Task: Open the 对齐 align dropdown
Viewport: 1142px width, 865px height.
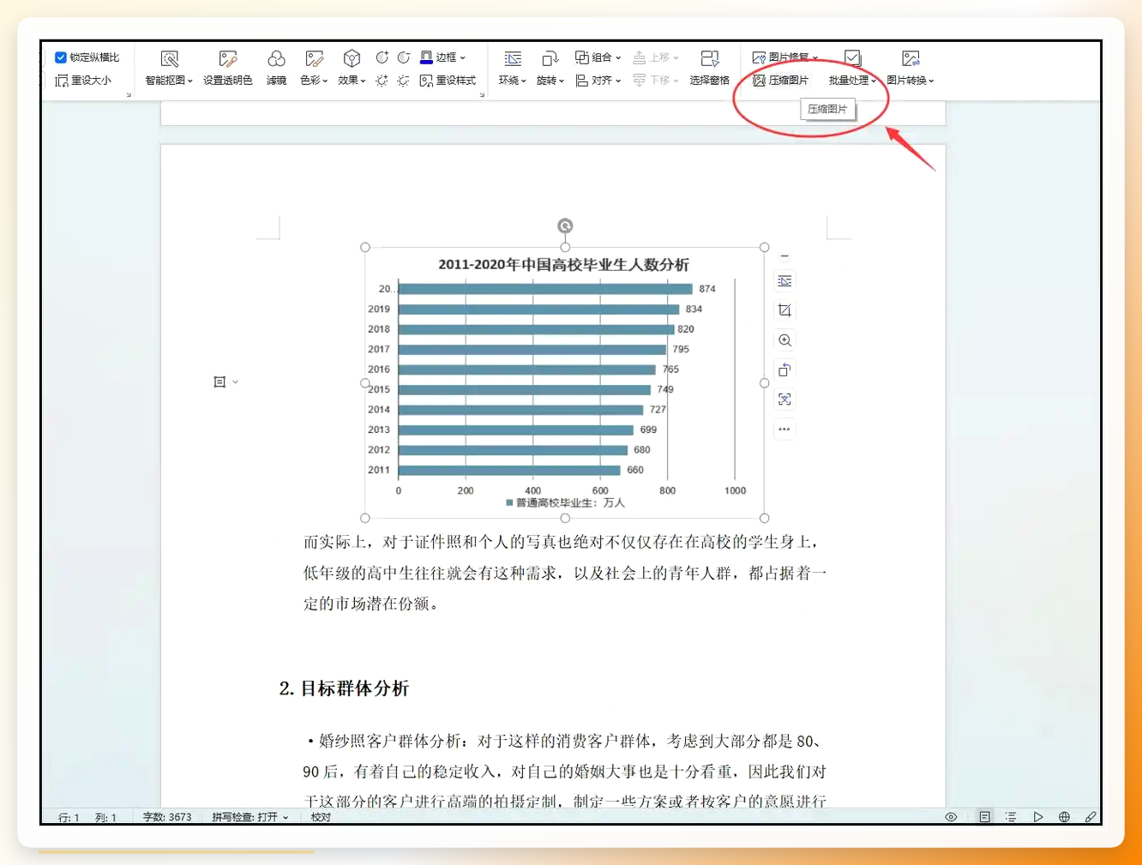Action: pos(598,81)
